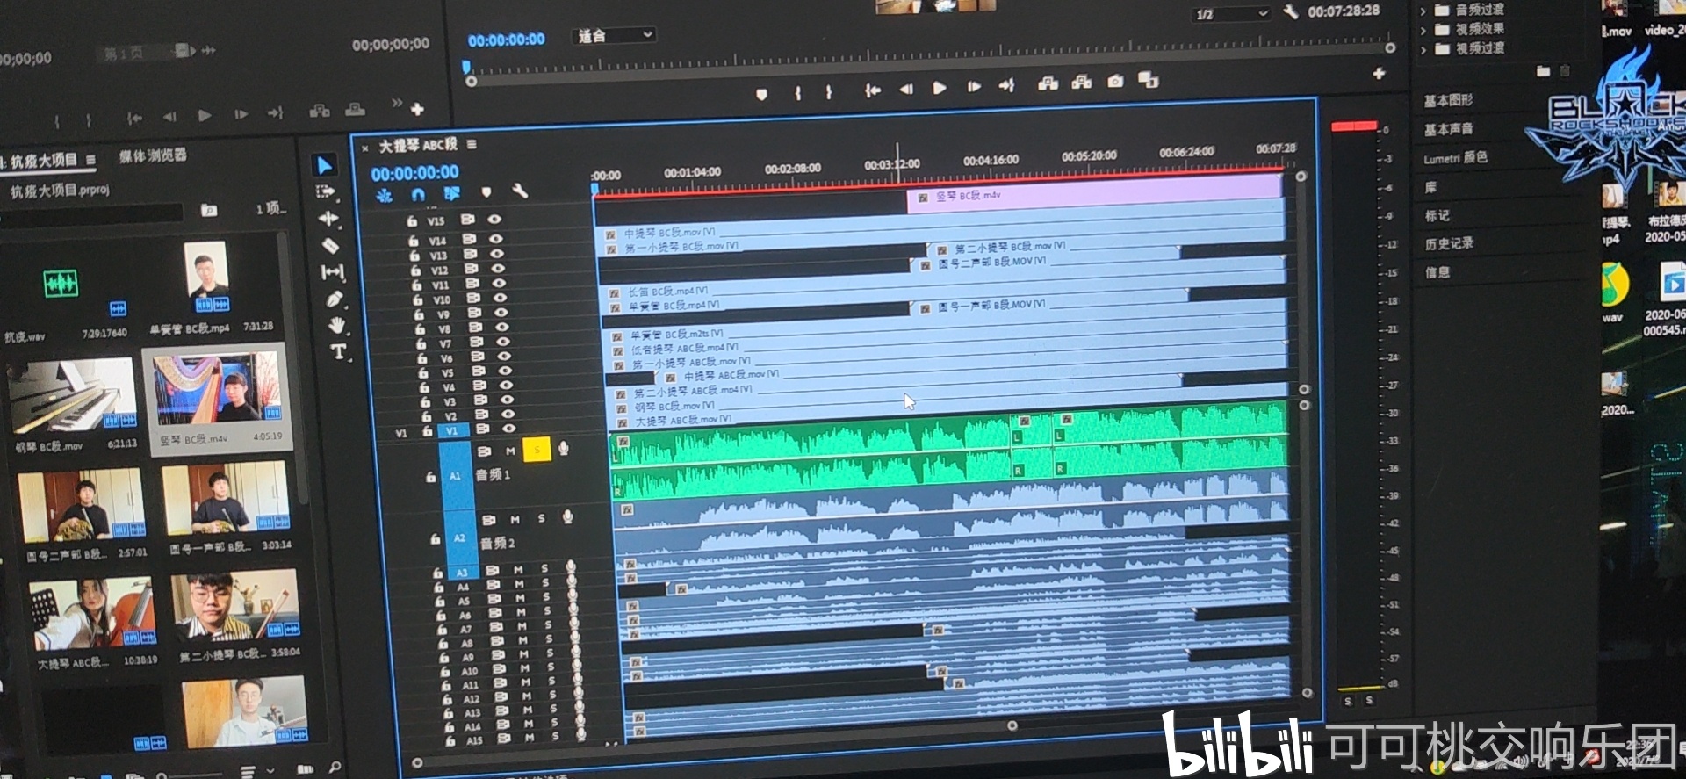
Task: Toggle snap magnet in the timeline
Action: [x=418, y=194]
